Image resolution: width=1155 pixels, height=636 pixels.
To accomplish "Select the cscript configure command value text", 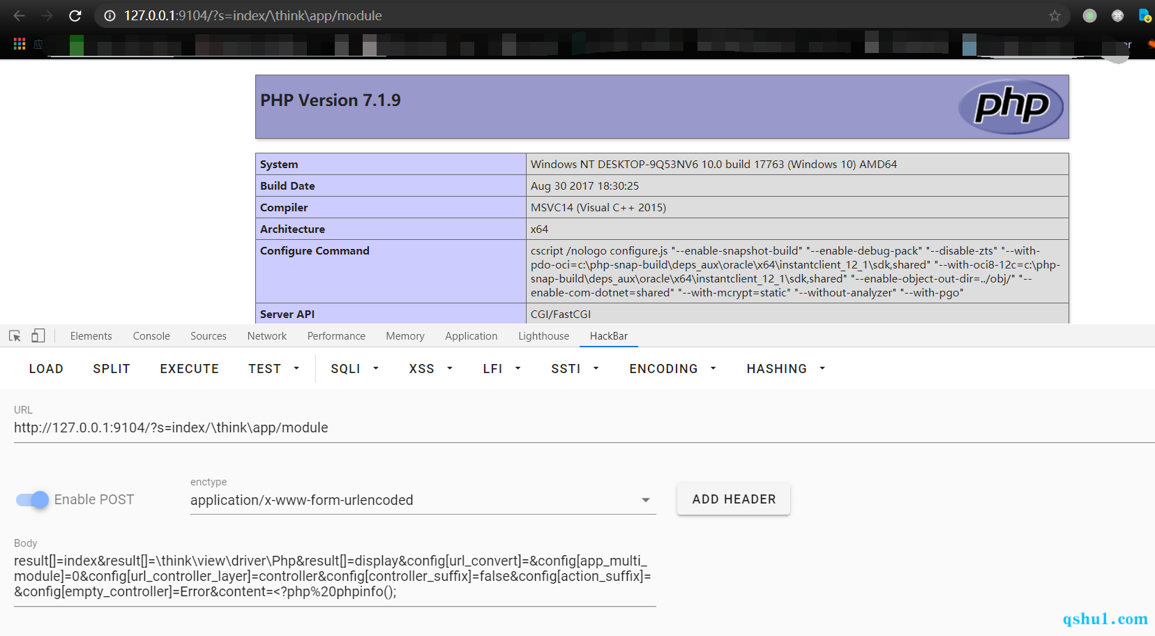I will pyautogui.click(x=796, y=272).
